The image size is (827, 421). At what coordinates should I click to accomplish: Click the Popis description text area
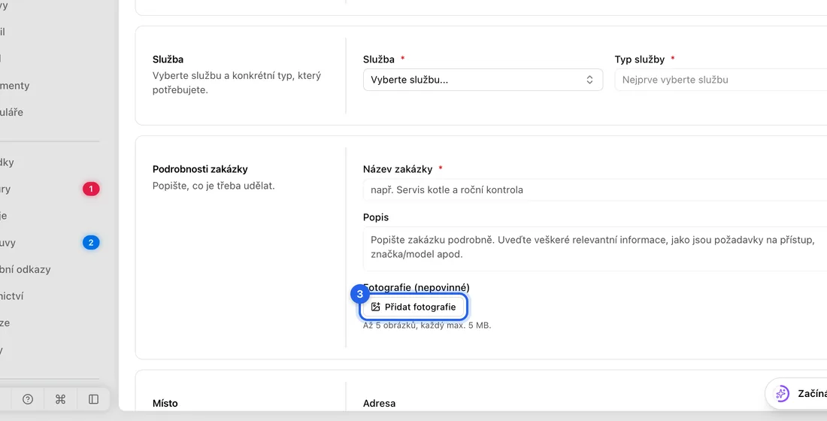click(595, 249)
